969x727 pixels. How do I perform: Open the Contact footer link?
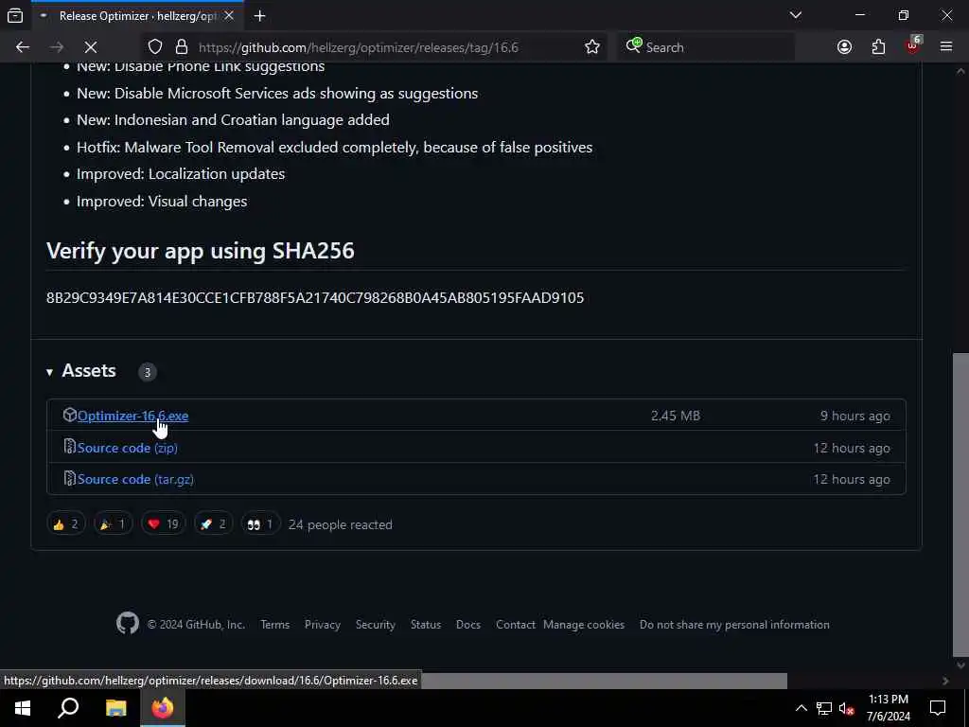[516, 625]
